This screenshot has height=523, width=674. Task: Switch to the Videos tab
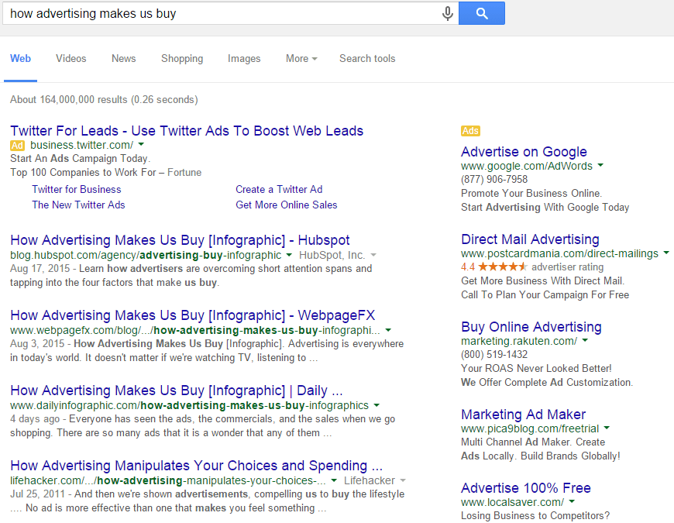coord(71,58)
